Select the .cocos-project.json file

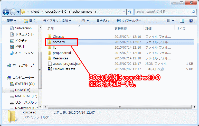pos(67,64)
